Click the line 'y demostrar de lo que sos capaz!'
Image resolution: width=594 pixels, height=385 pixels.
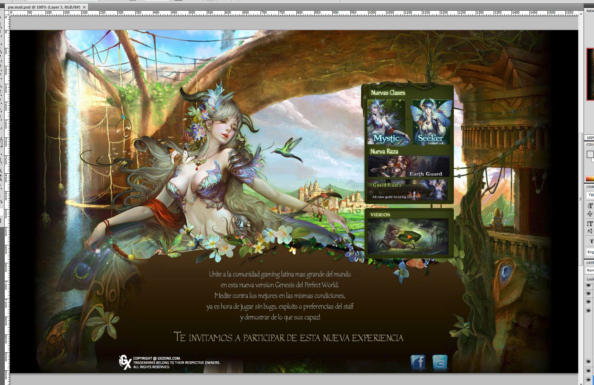click(280, 317)
